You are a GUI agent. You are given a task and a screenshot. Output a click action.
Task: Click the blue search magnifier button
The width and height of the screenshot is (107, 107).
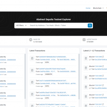pyautogui.click(x=90, y=26)
